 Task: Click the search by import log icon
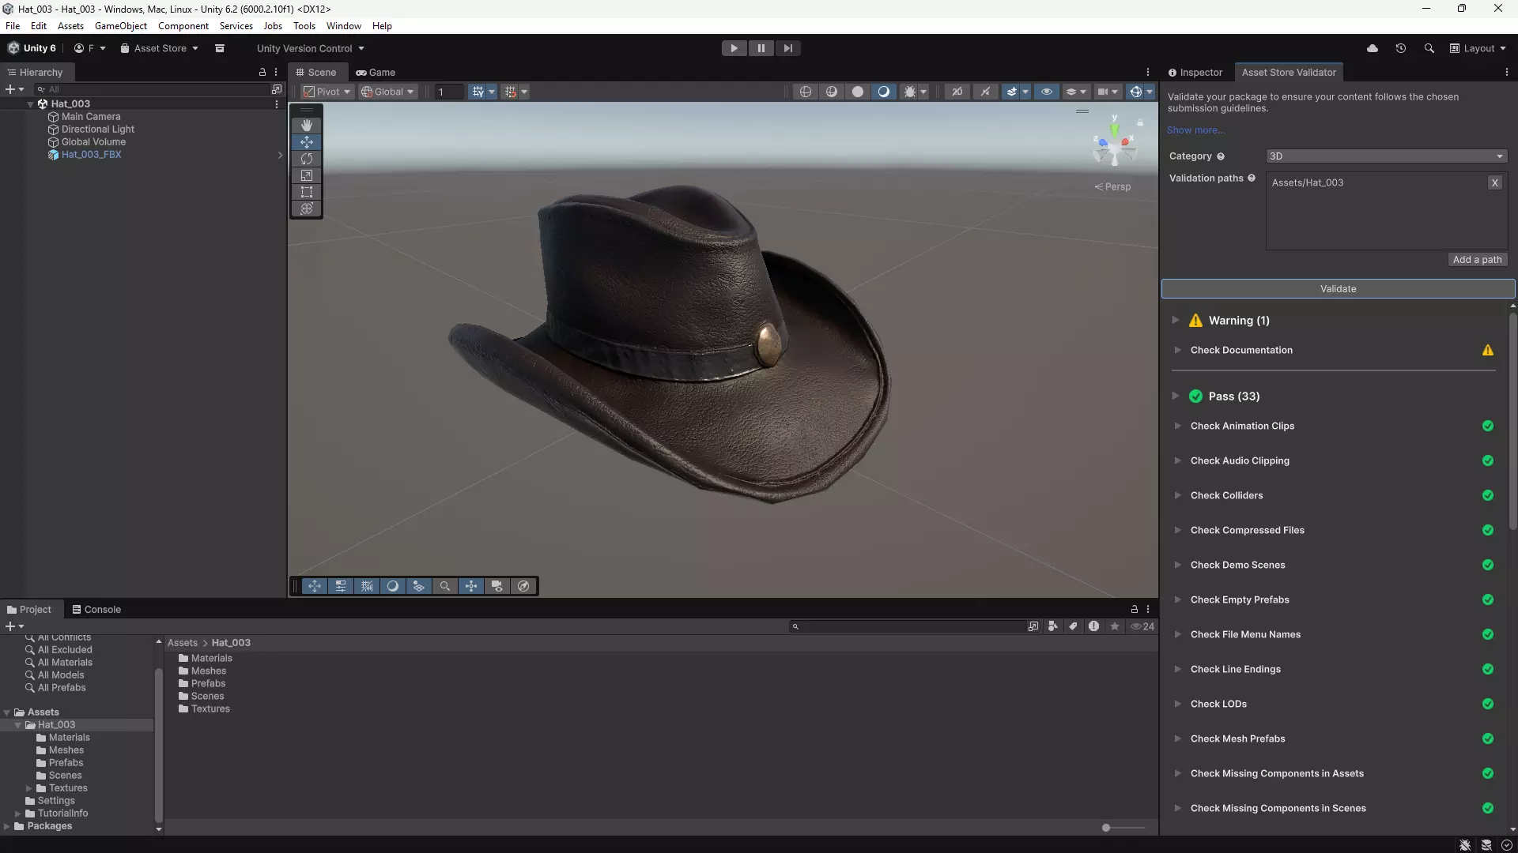[1094, 626]
